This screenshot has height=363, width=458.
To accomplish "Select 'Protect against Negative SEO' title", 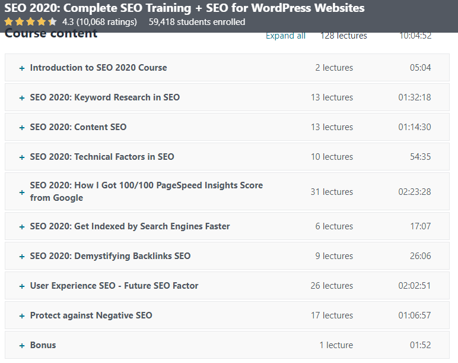I will pyautogui.click(x=91, y=315).
